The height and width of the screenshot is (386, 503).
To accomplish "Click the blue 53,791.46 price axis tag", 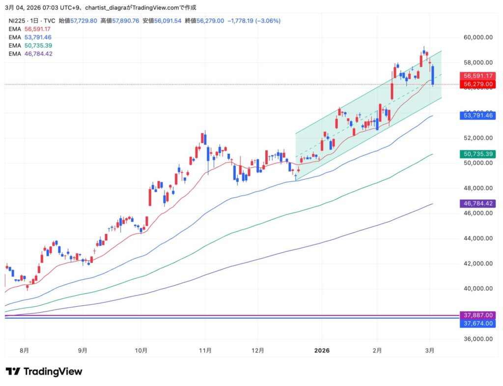I will point(478,116).
